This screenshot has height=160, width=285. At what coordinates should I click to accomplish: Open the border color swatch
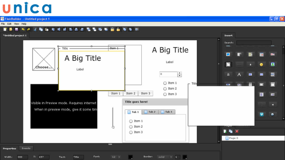point(185,157)
